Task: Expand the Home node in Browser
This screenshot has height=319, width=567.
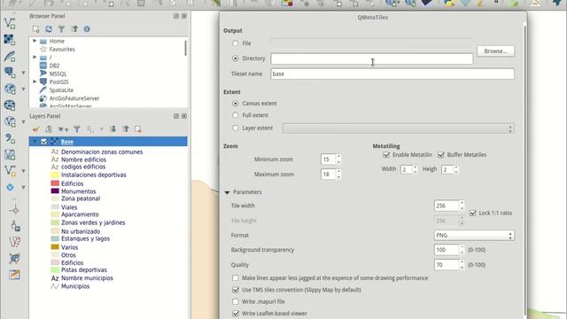Action: 35,41
